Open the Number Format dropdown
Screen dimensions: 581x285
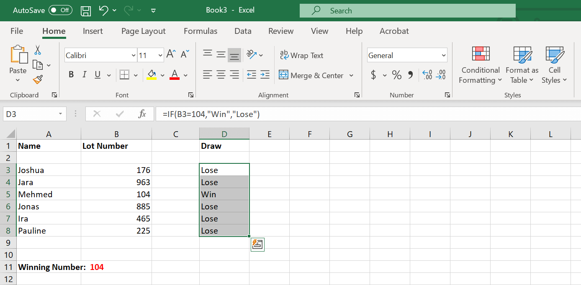(443, 55)
